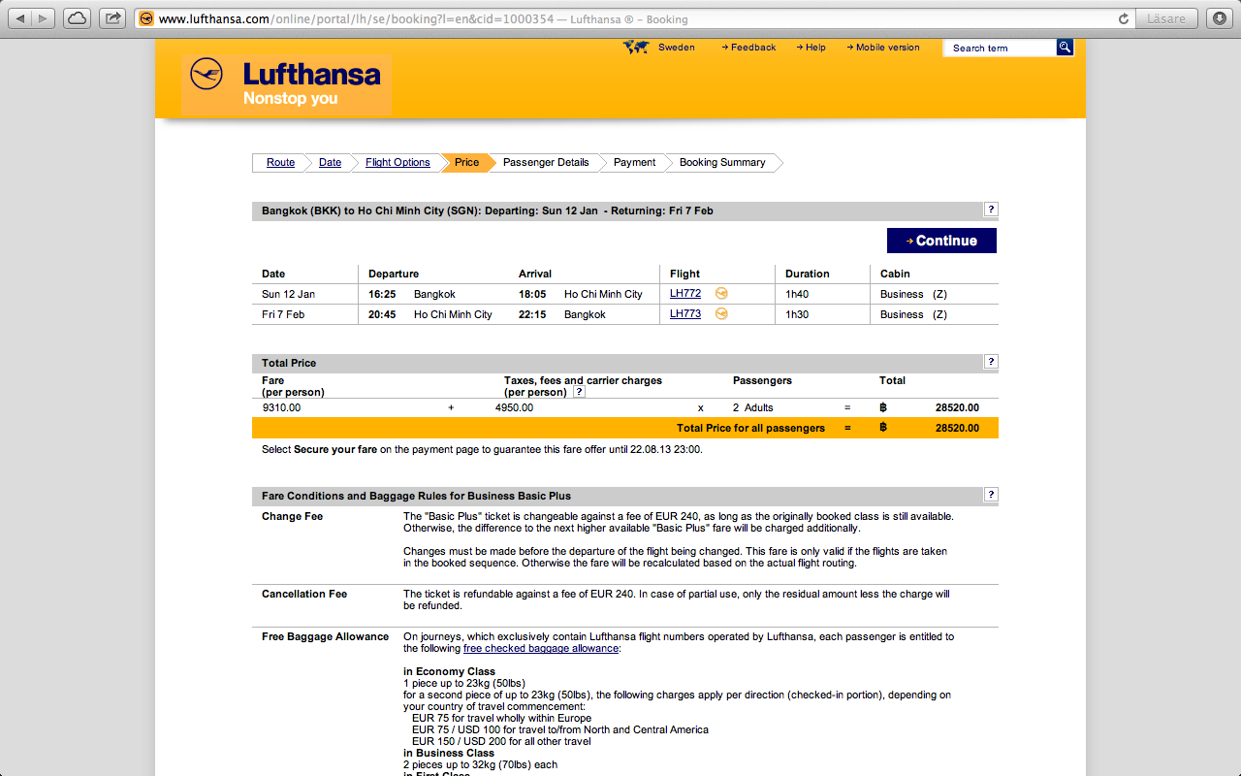This screenshot has height=776, width=1241.
Task: Open the Safari downloads button
Action: pyautogui.click(x=1220, y=18)
